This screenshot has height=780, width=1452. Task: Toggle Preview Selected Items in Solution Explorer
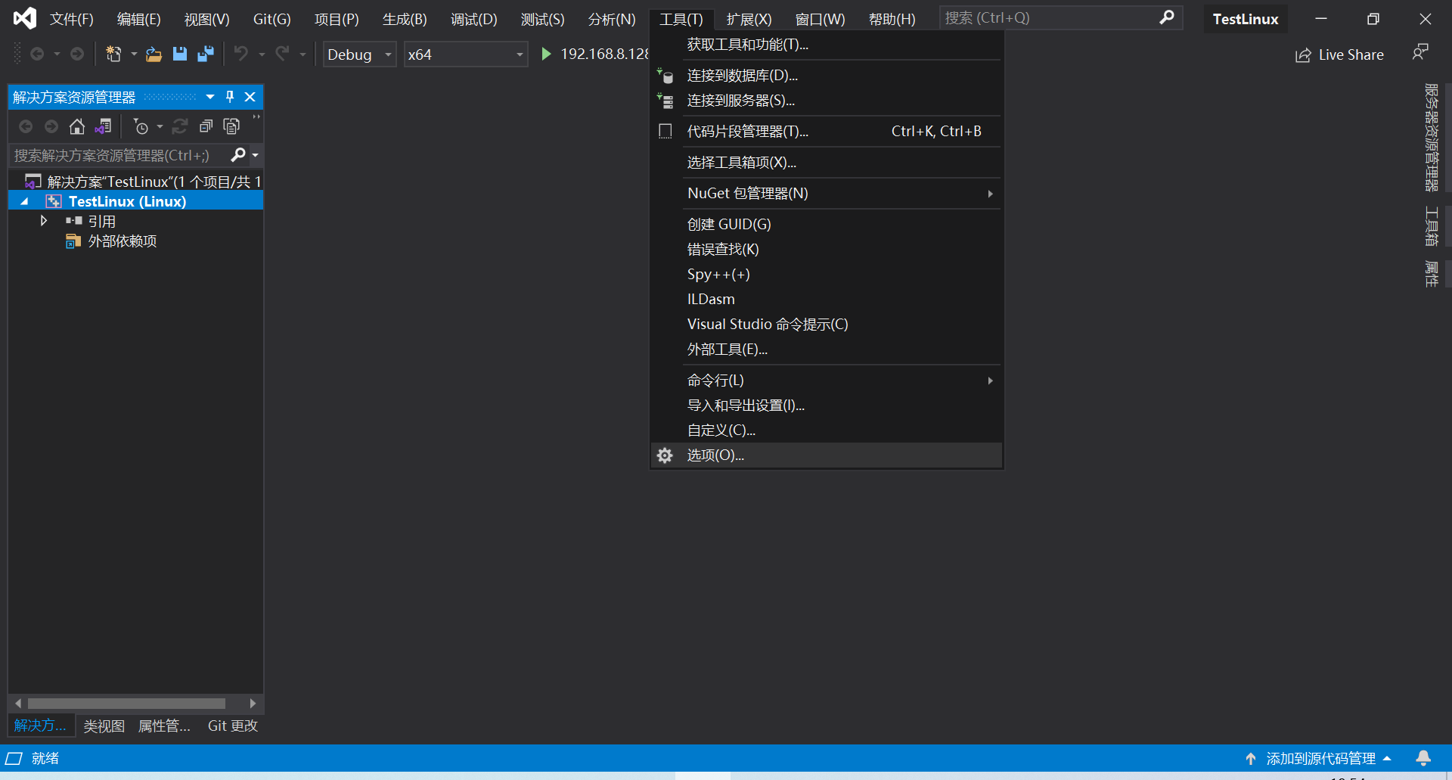click(231, 126)
